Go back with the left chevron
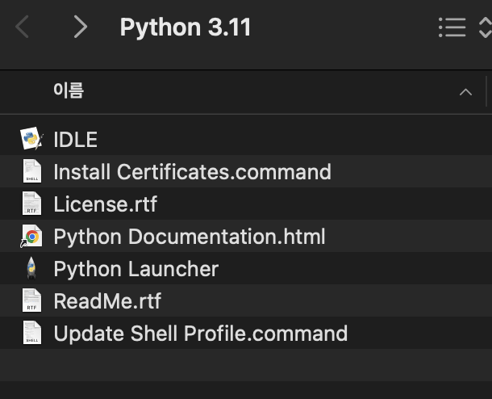The width and height of the screenshot is (492, 399). point(22,27)
